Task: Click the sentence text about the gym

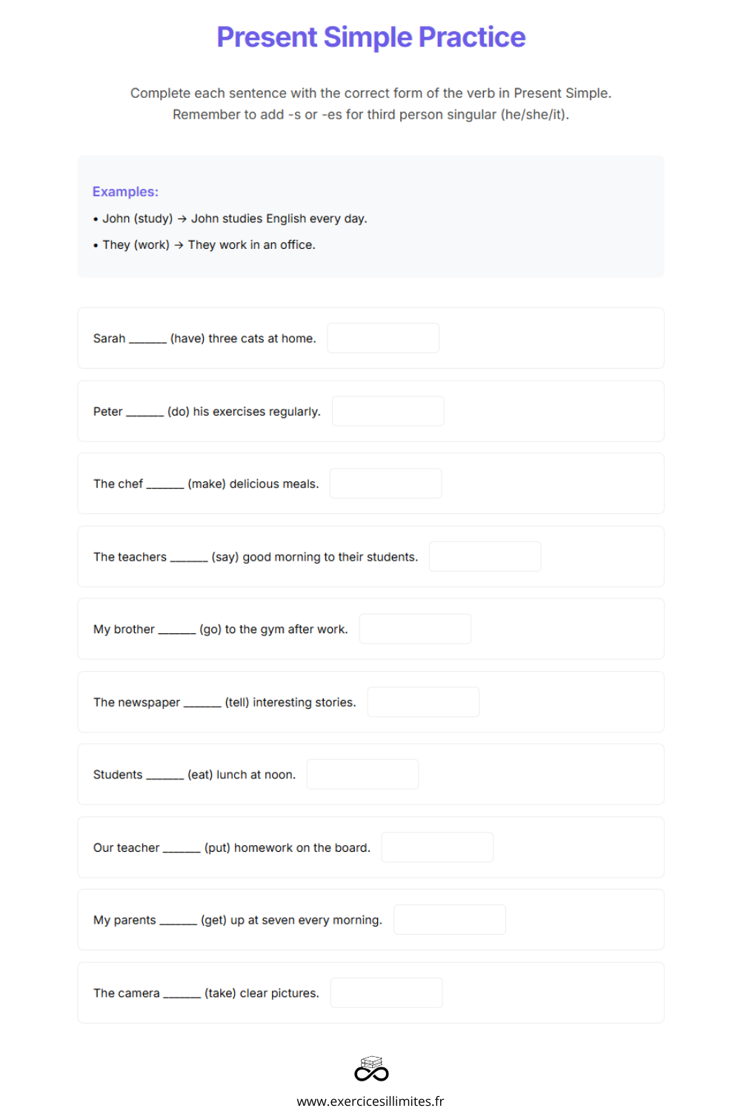Action: tap(221, 630)
